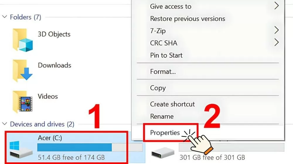Click Pin to Start menu entry
Screen dimensions: 293x164
point(166,55)
